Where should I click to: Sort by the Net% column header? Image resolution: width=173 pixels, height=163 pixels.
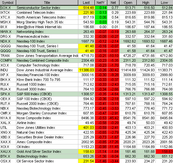pyautogui.click(x=101, y=3)
